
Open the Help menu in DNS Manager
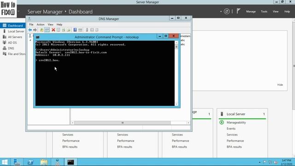point(59,24)
